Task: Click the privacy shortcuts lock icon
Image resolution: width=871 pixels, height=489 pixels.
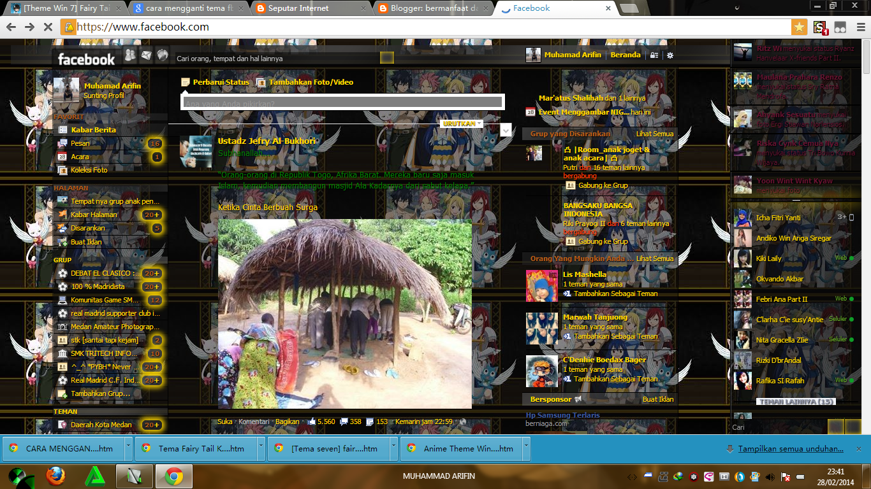Action: [654, 55]
